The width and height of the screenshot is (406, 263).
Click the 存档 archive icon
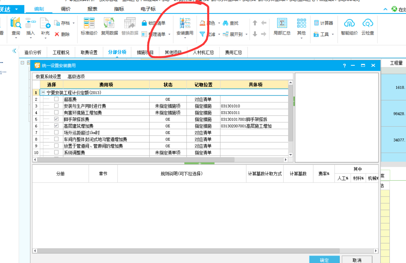pyautogui.click(x=57, y=23)
